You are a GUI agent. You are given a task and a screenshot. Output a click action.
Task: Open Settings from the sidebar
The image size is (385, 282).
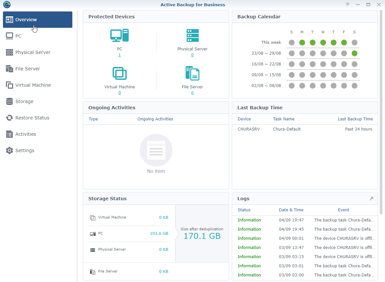pos(25,150)
